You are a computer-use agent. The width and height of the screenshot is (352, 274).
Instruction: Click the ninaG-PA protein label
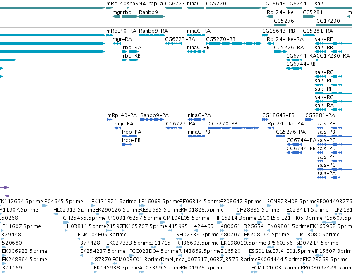(x=199, y=115)
